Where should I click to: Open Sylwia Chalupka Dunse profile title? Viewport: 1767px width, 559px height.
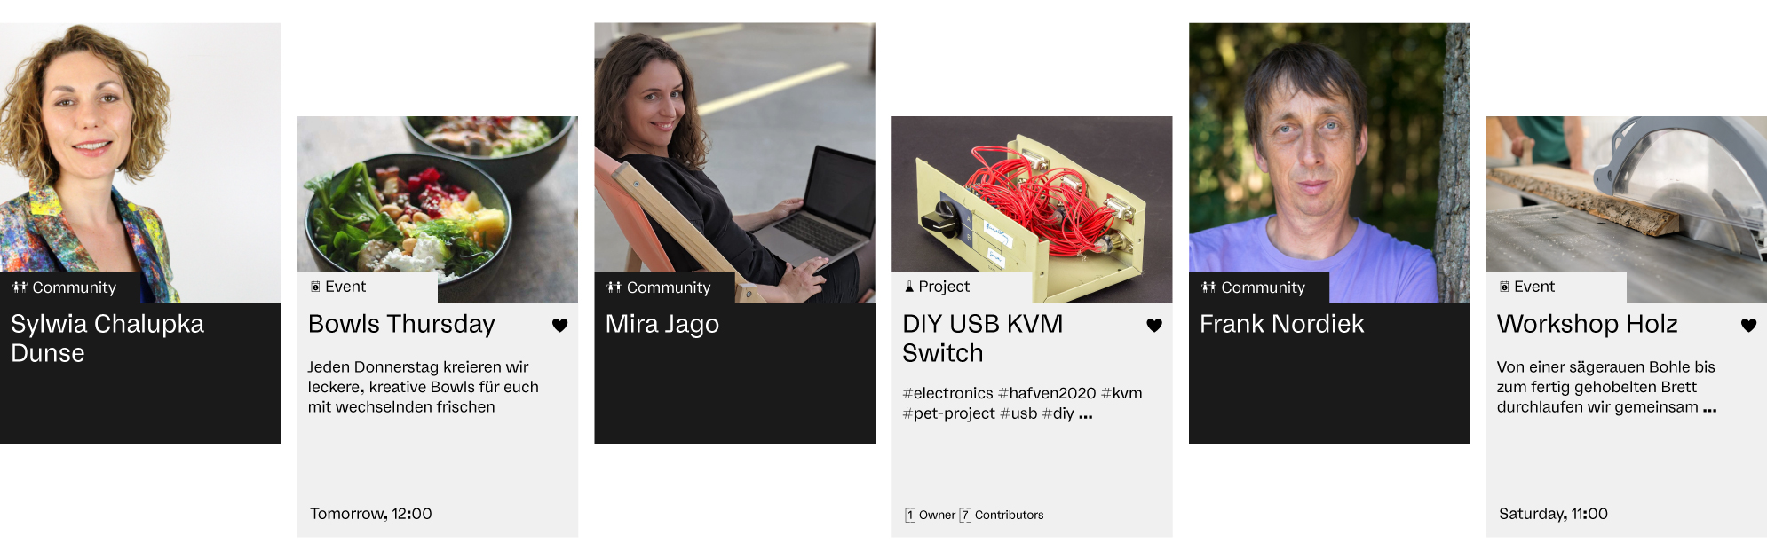(107, 338)
